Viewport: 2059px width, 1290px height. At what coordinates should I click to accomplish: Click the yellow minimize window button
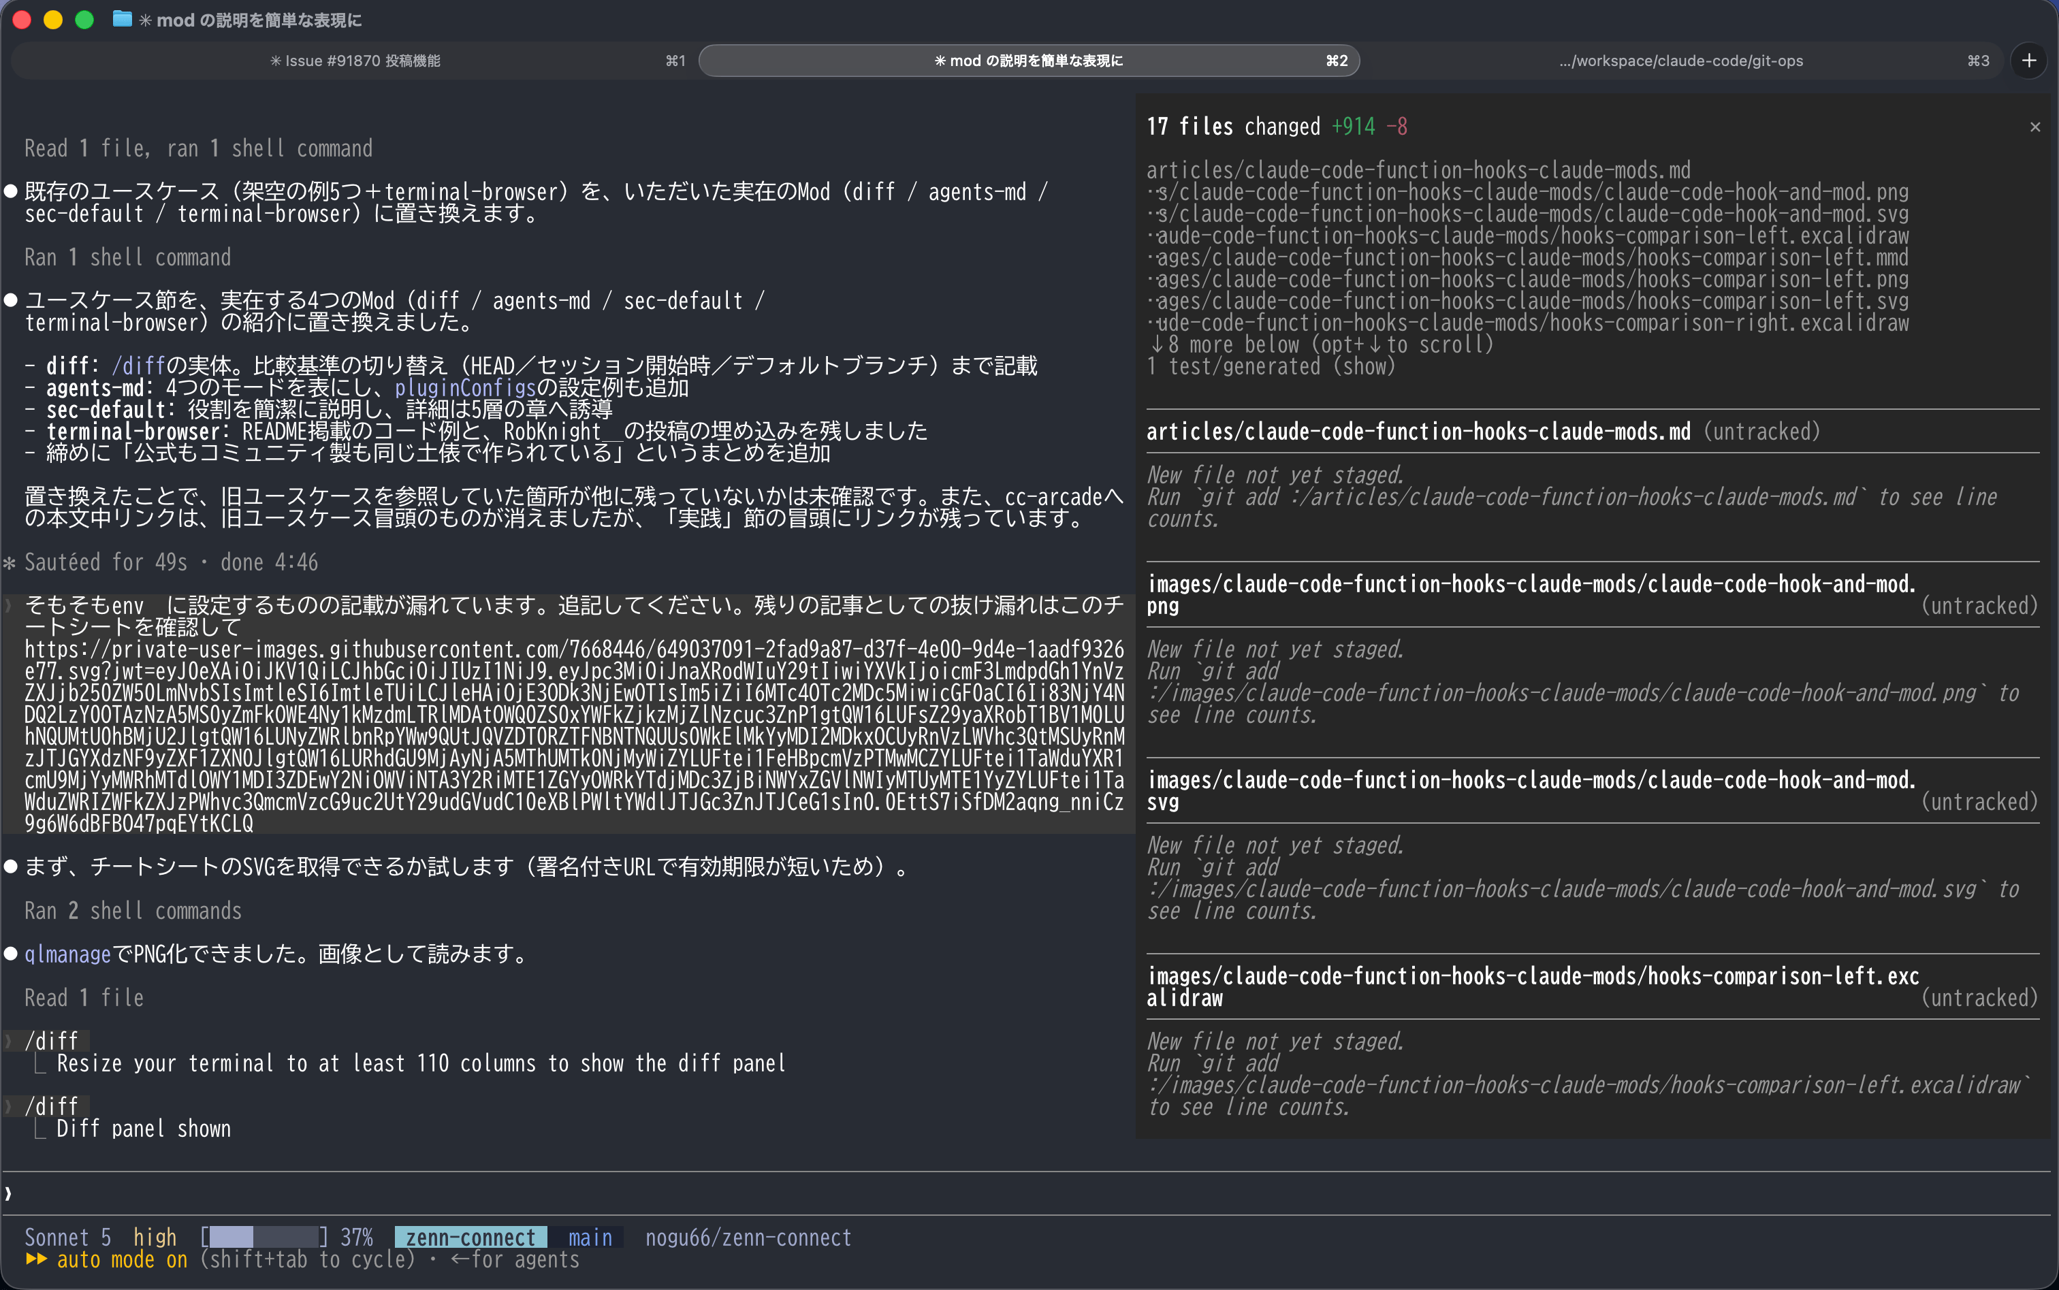53,20
